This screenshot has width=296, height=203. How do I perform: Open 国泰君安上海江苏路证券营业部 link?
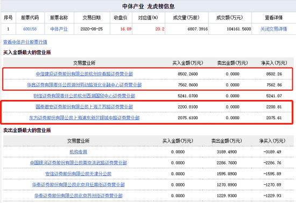[x=84, y=107]
